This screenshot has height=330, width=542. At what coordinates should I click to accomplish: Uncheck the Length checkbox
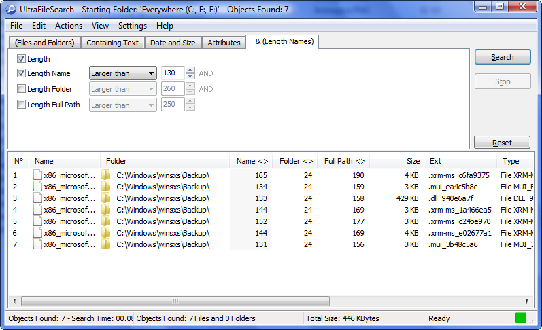pos(21,58)
